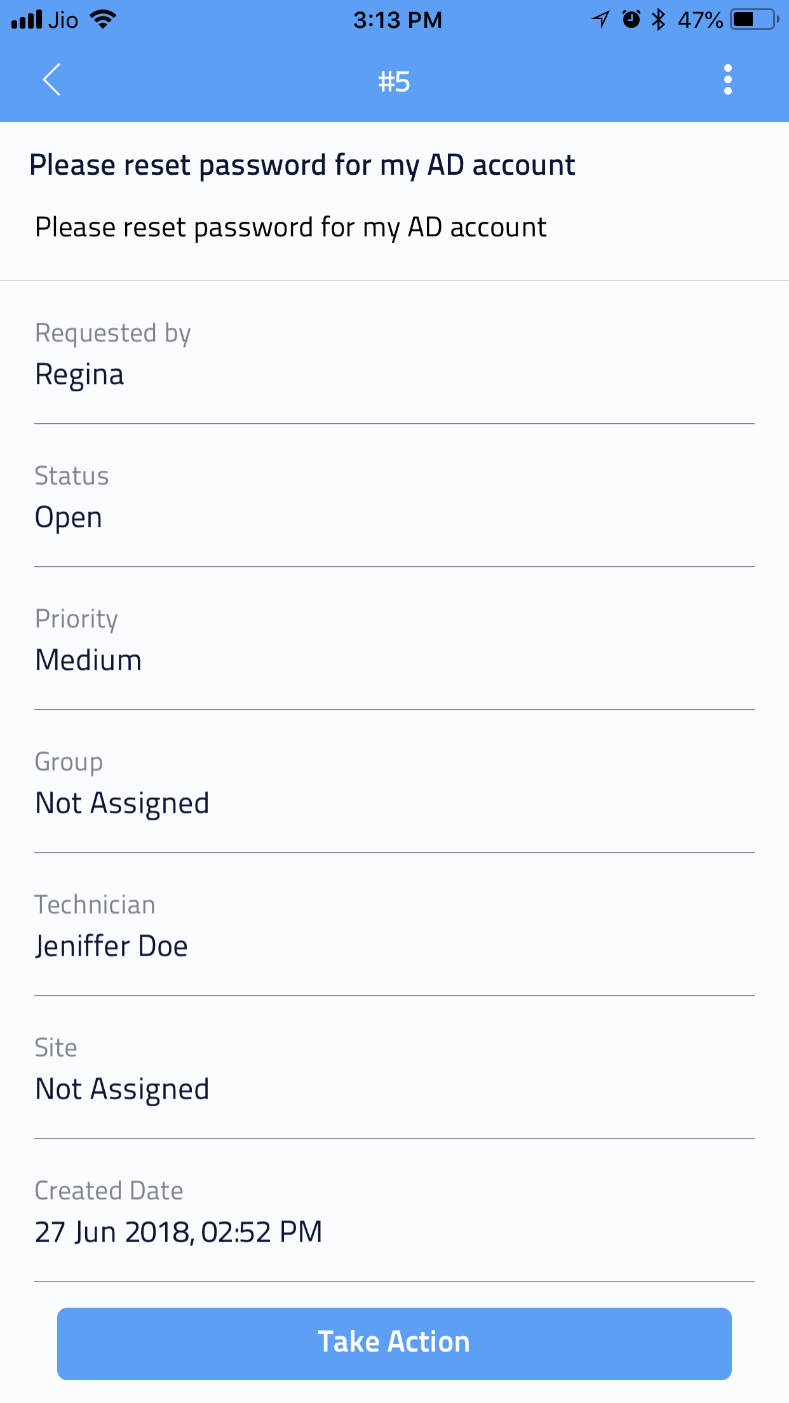Tap the battery indicator icon
Screen dimensions: 789x1403
point(754,20)
